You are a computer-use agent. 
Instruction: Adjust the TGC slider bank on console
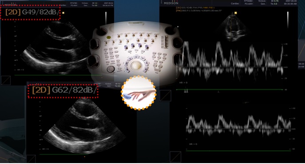tap(165, 42)
